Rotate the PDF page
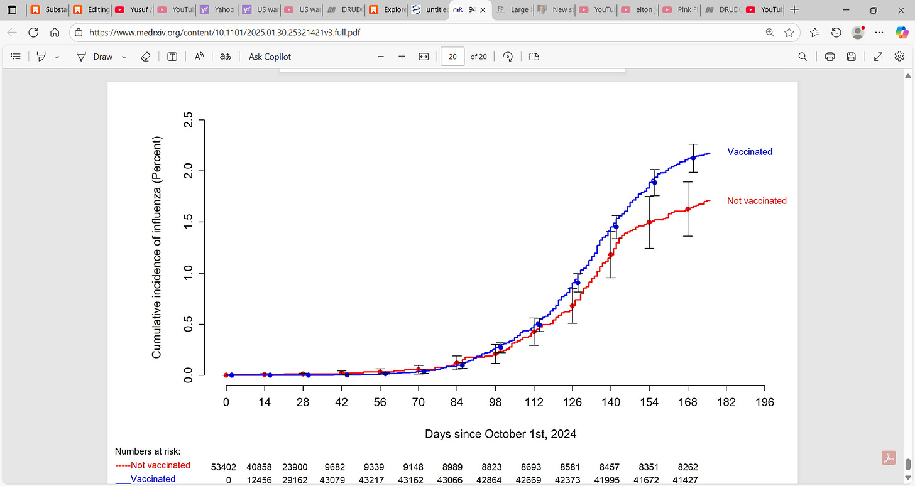The width and height of the screenshot is (915, 486). [508, 57]
